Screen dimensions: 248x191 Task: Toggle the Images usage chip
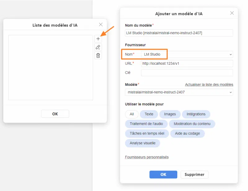click(170, 114)
